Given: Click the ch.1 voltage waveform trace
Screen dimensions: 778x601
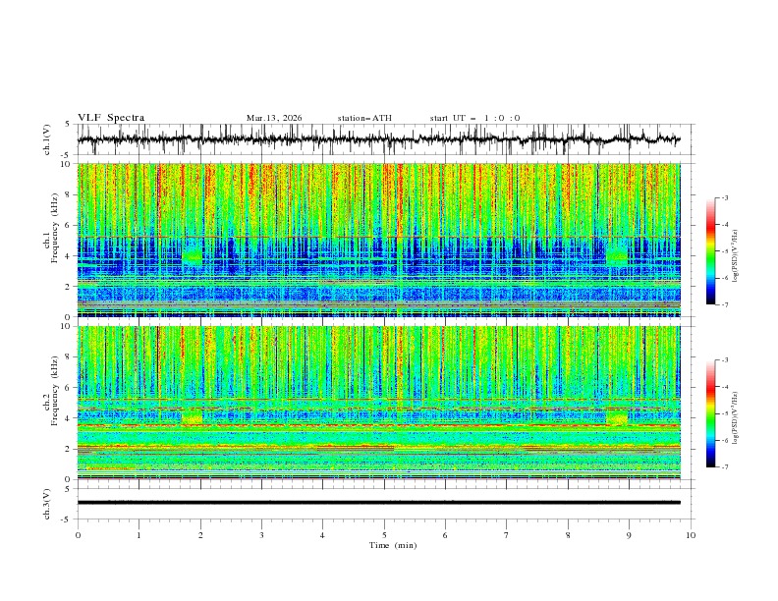Looking at the screenshot, I should click(378, 139).
